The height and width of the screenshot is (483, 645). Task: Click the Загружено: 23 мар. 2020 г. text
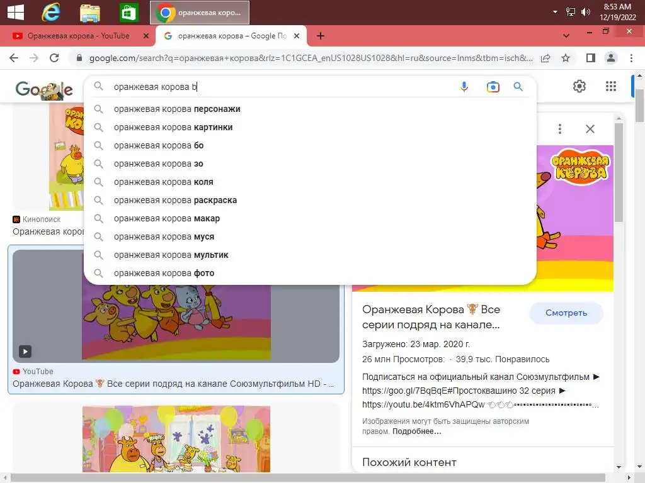[x=416, y=344]
